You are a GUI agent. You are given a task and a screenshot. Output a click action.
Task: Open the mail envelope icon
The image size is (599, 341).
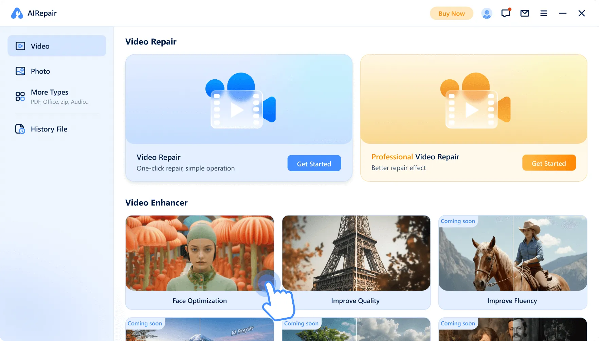pos(525,13)
